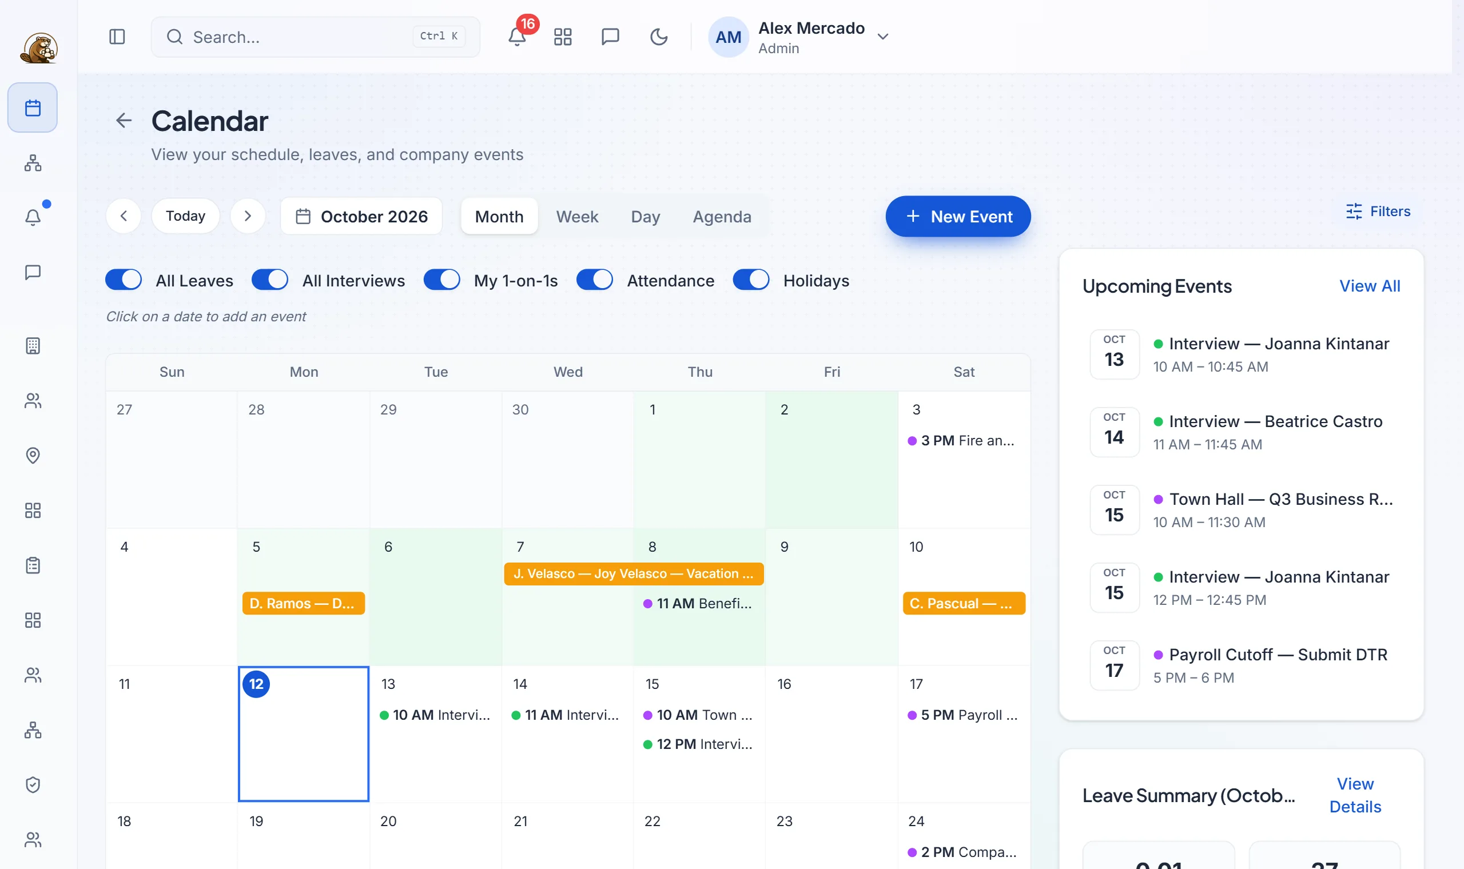Viewport: 1464px width, 869px height.
Task: Open D. Ramos leave event
Action: pos(303,603)
